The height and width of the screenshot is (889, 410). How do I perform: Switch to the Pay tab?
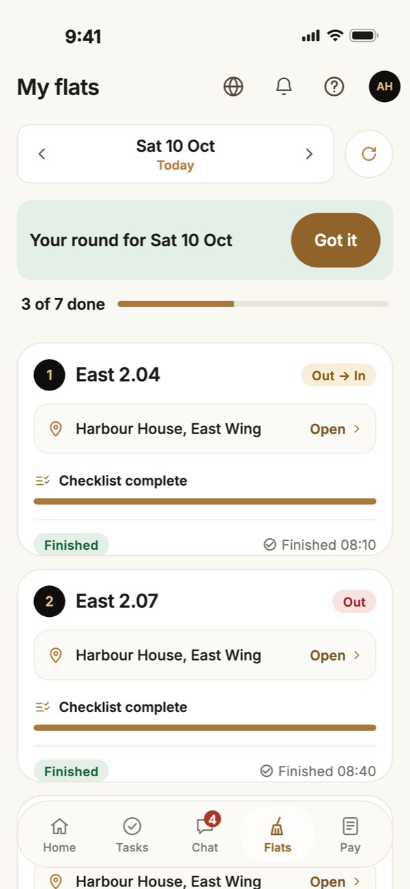pyautogui.click(x=350, y=834)
